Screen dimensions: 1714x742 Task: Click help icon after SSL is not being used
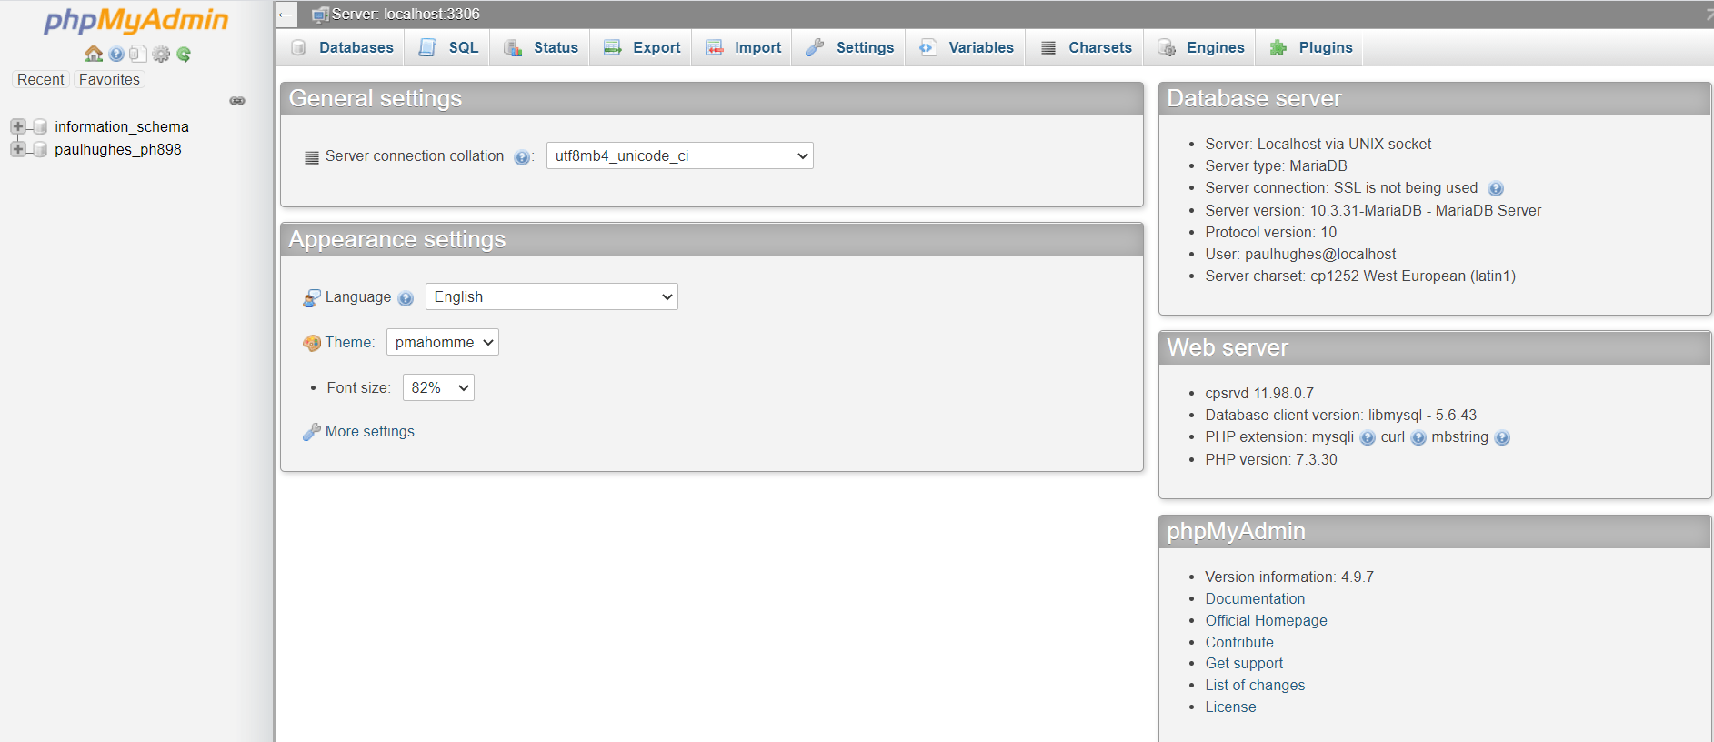point(1495,189)
